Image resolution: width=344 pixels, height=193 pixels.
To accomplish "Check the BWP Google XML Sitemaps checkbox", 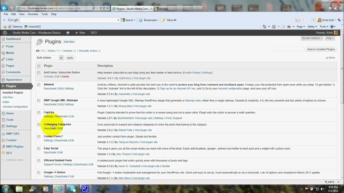I will click(39, 101).
